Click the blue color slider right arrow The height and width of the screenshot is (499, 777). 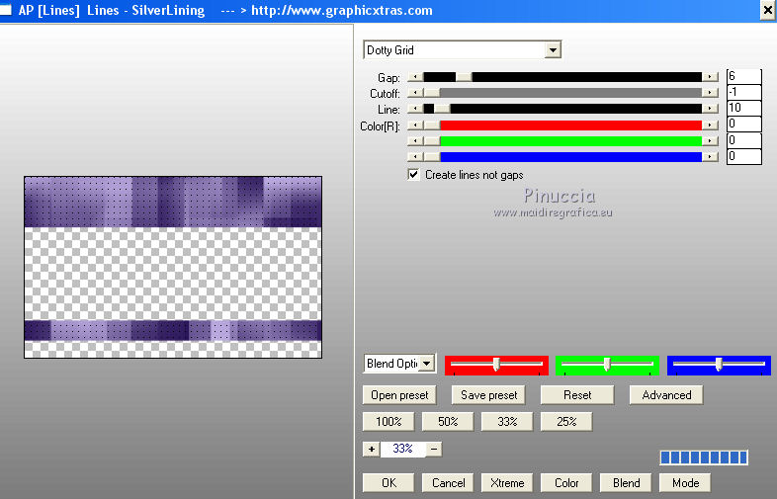click(710, 157)
